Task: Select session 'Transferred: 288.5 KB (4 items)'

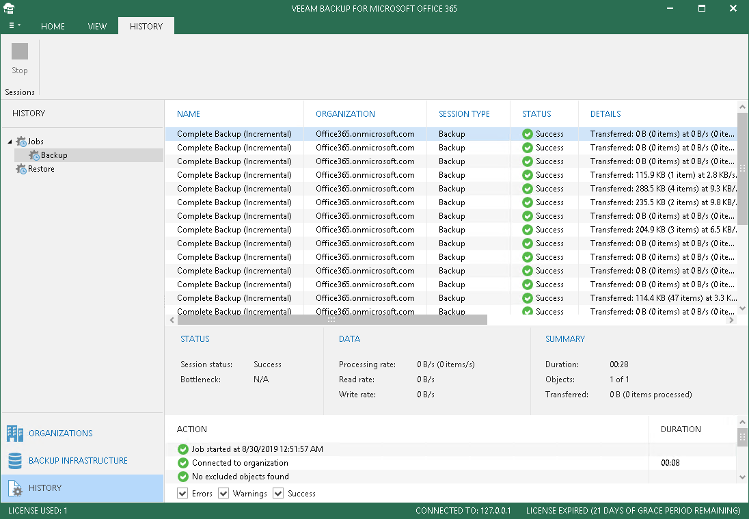Action: (451, 189)
